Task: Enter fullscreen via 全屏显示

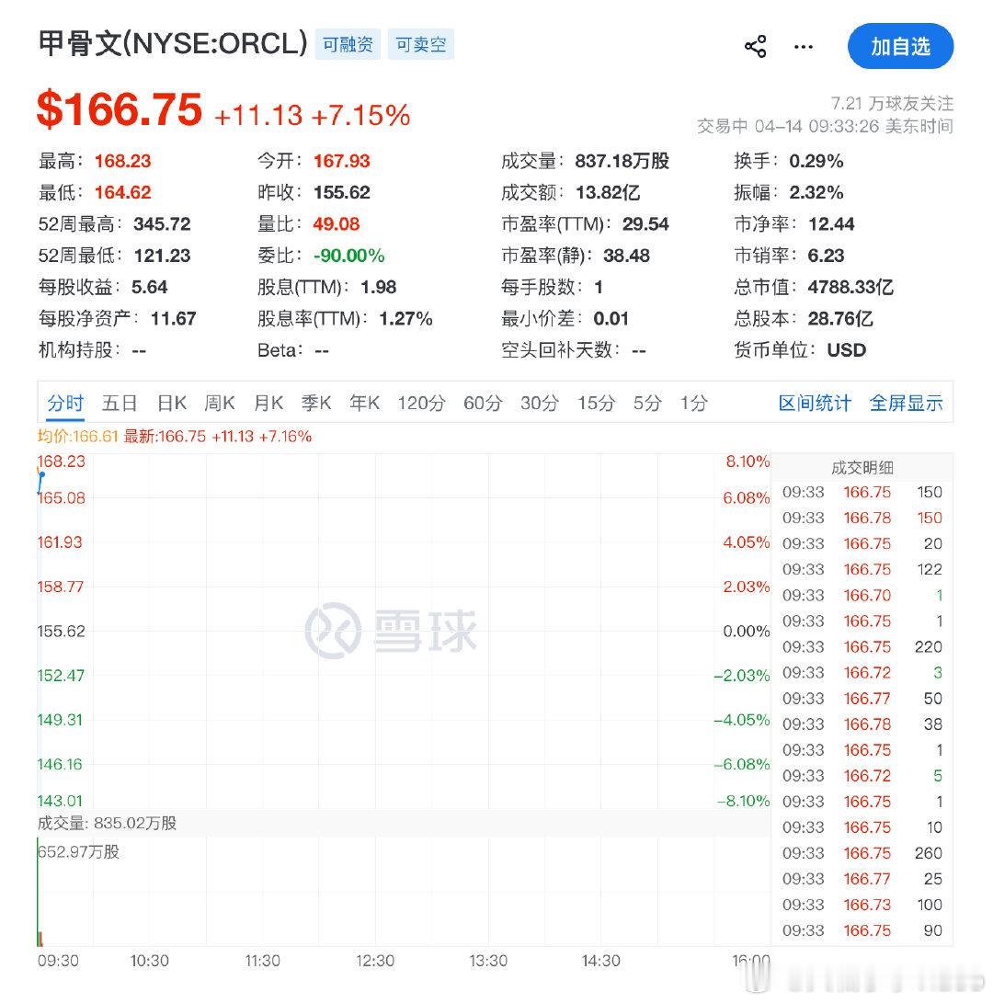Action: 907,403
